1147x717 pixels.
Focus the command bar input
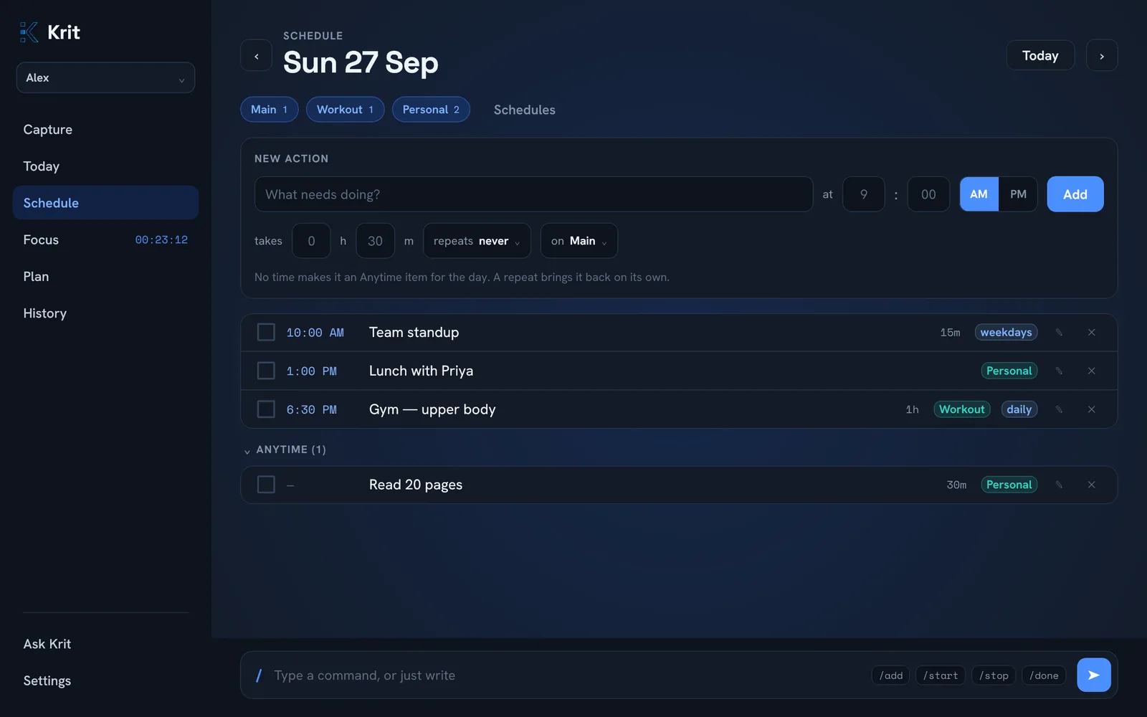[x=566, y=675]
